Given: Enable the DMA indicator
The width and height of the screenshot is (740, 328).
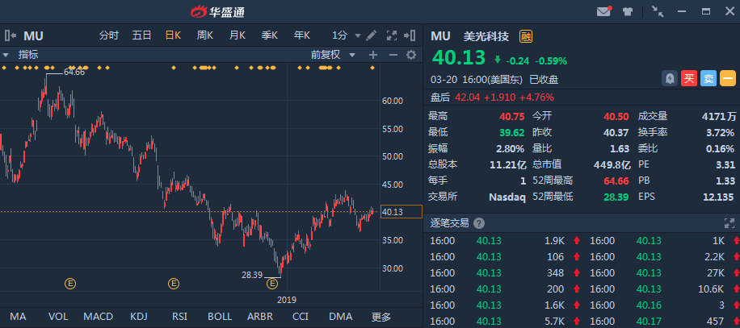Looking at the screenshot, I should coord(341,317).
